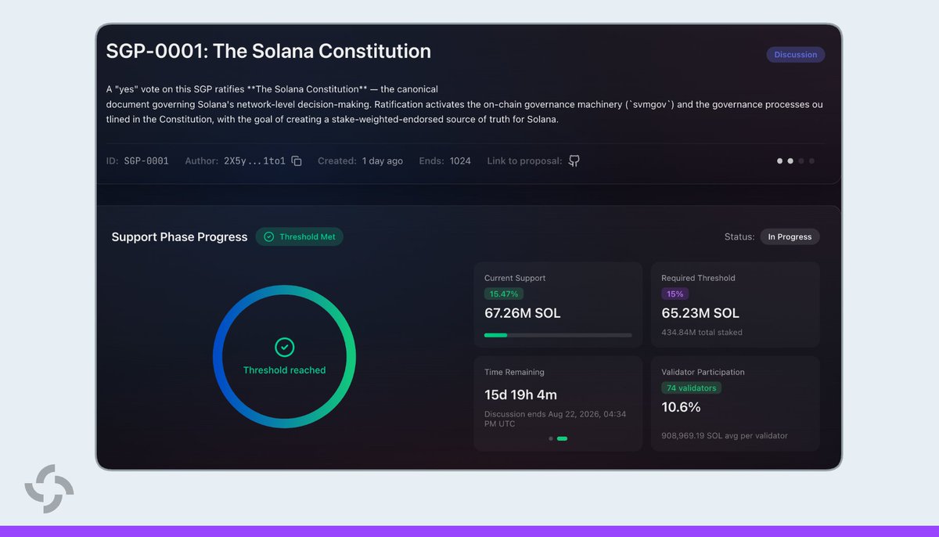Image resolution: width=939 pixels, height=537 pixels.
Task: Click the Required Threshold card label
Action: point(698,278)
